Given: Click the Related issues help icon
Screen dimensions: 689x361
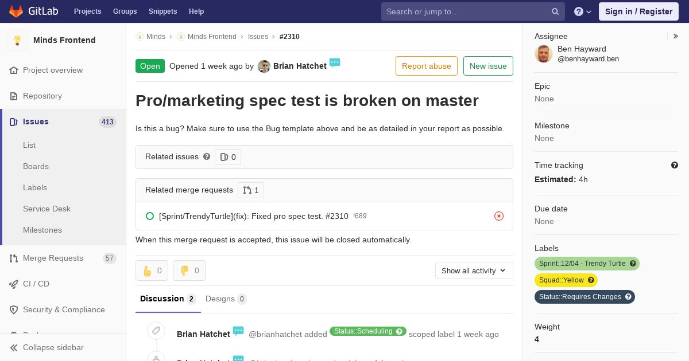Looking at the screenshot, I should tap(207, 156).
